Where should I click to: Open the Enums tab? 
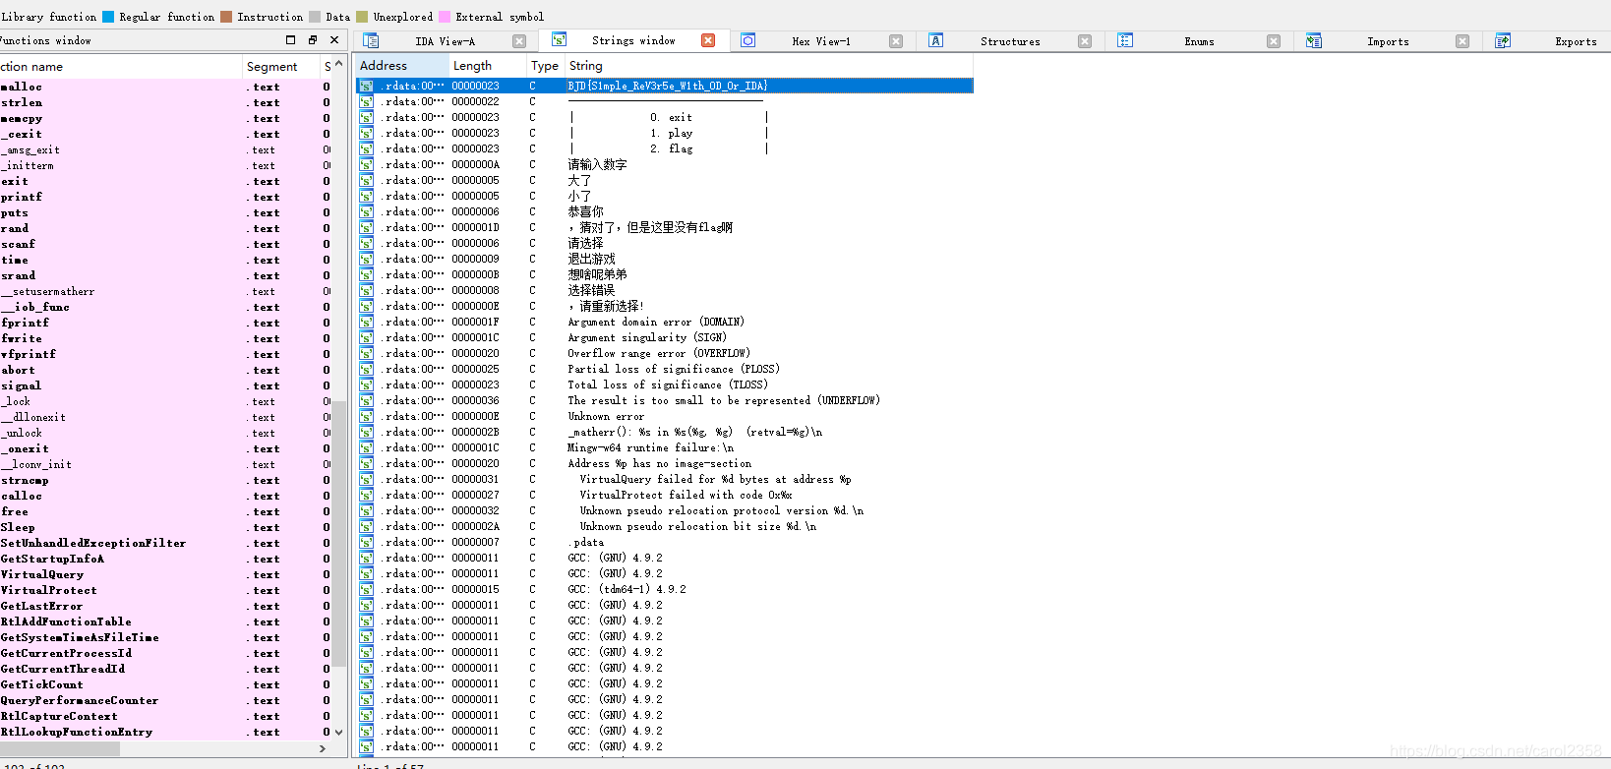click(x=1199, y=41)
